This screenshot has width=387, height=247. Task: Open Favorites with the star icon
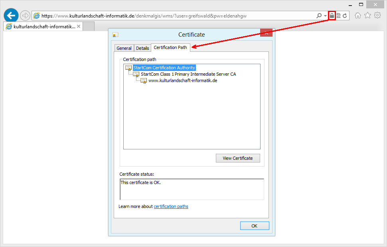pos(367,15)
